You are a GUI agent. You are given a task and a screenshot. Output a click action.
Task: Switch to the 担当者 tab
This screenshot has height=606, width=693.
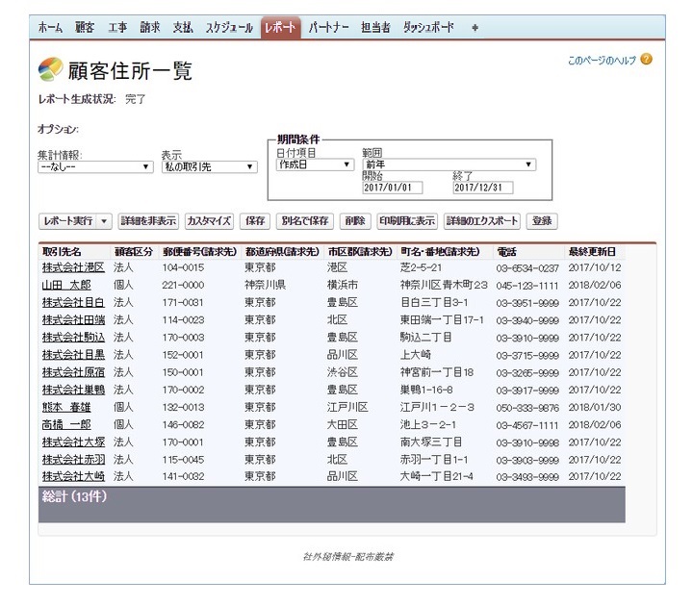(375, 28)
